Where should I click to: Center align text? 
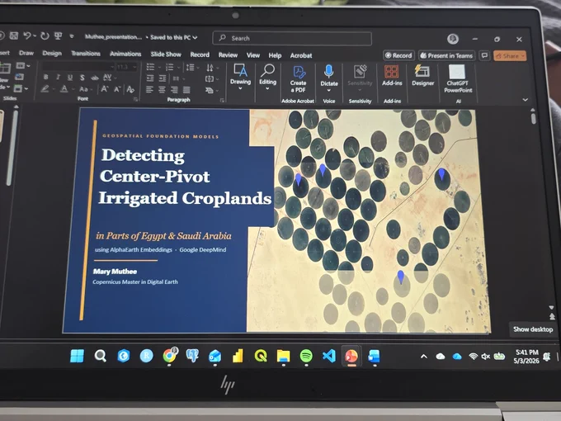(x=162, y=89)
